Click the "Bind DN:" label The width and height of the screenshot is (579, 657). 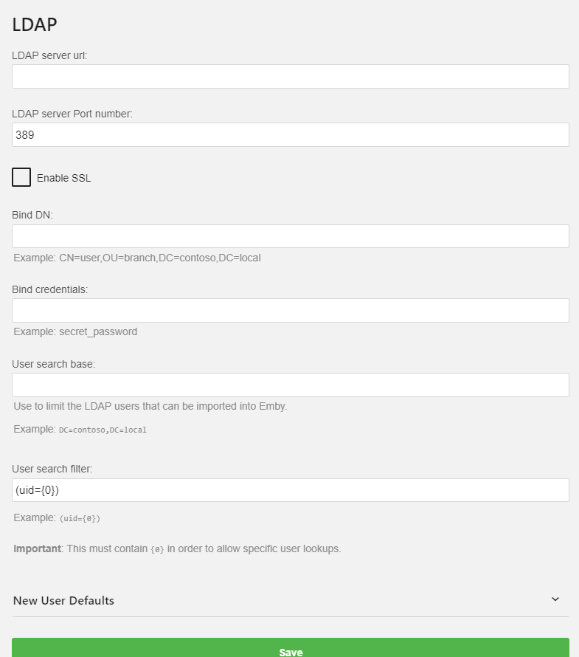[x=32, y=215]
